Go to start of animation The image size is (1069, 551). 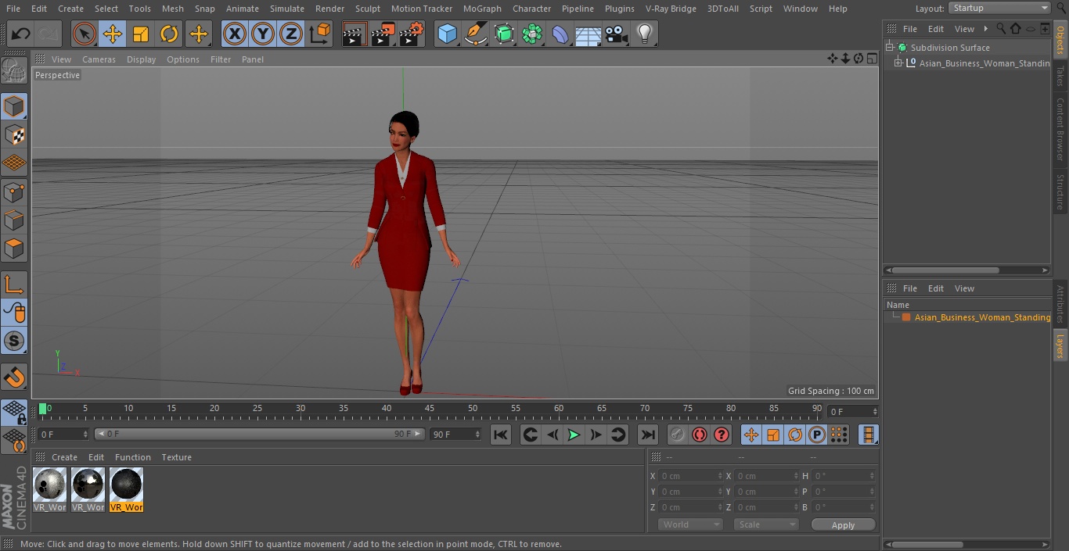(x=501, y=435)
